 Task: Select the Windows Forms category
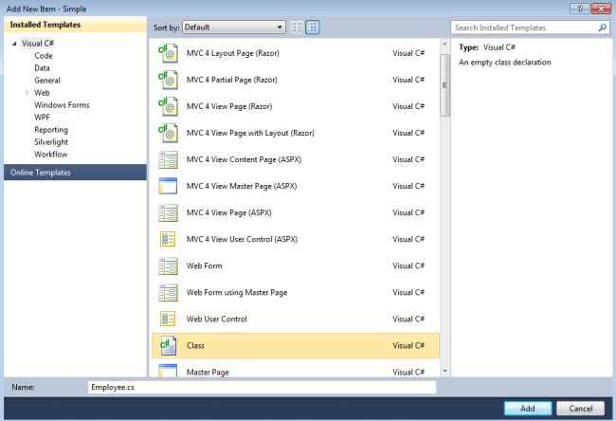point(62,105)
